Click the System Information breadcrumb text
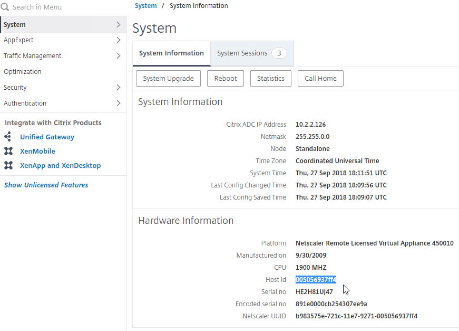Viewport: 459px width, 331px height. pos(199,6)
